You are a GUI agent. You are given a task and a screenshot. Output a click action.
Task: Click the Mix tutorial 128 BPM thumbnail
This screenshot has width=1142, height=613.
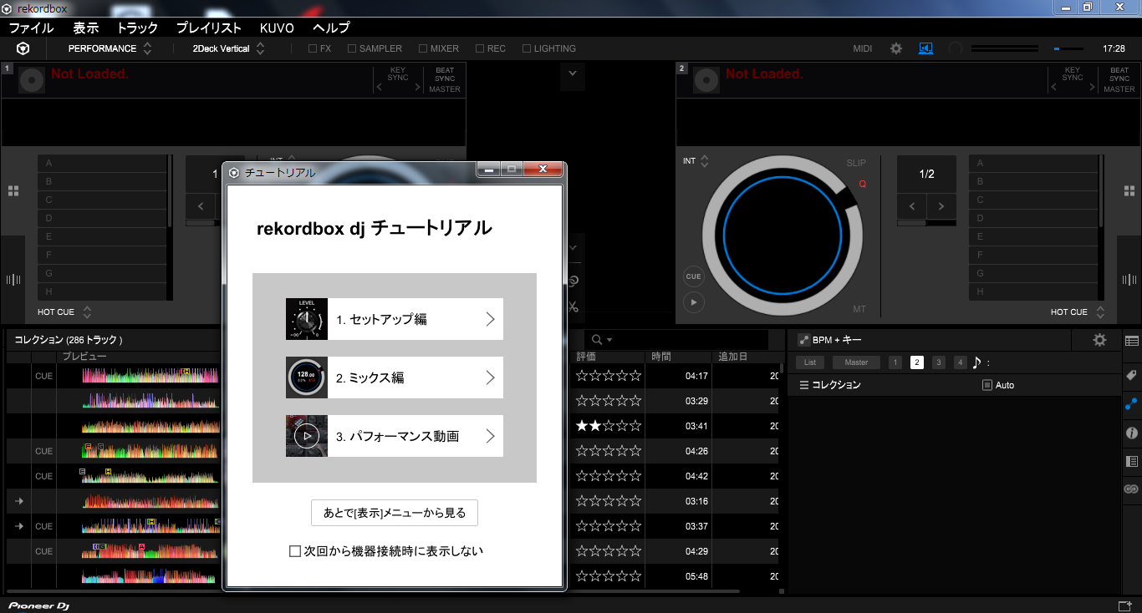(307, 377)
